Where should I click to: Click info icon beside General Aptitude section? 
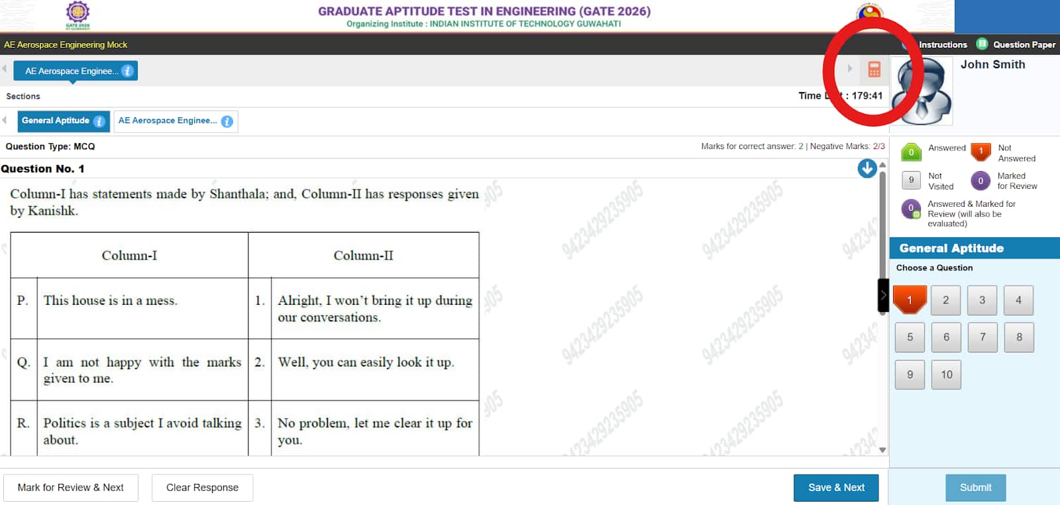tap(99, 121)
